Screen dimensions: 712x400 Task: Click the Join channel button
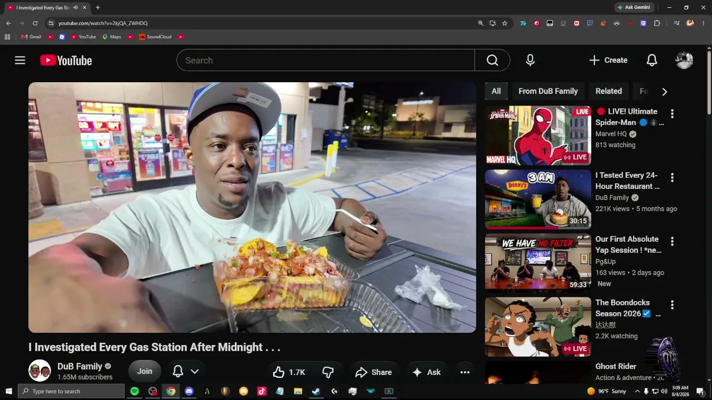tap(145, 372)
